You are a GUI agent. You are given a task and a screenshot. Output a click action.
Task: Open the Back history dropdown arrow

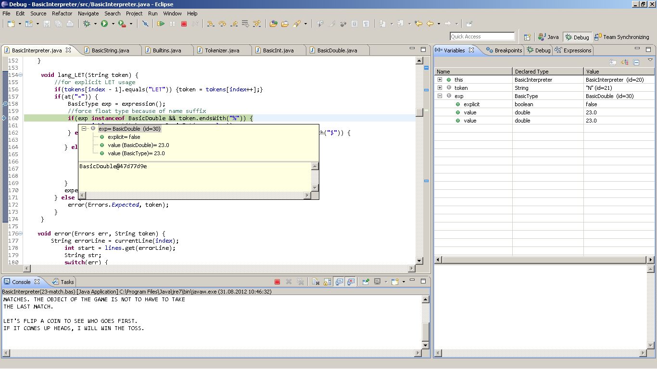pos(439,24)
